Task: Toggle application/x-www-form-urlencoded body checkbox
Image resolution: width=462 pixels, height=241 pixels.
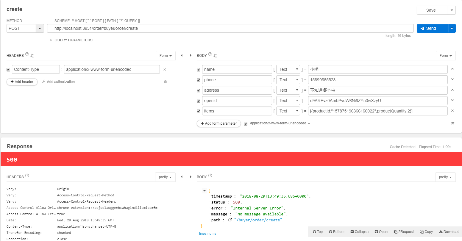Action: 246,123
